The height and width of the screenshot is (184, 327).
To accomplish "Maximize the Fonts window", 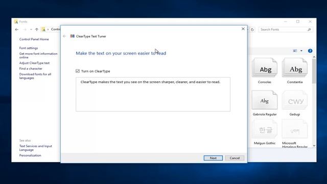I will 298,21.
